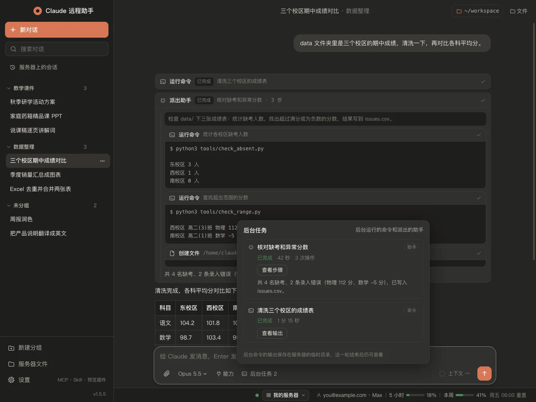The height and width of the screenshot is (402, 536).
Task: Click the conversation scrollbar on the right
Action: point(533,142)
